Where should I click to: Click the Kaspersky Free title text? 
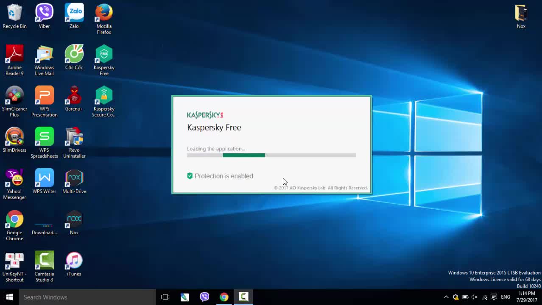click(214, 128)
